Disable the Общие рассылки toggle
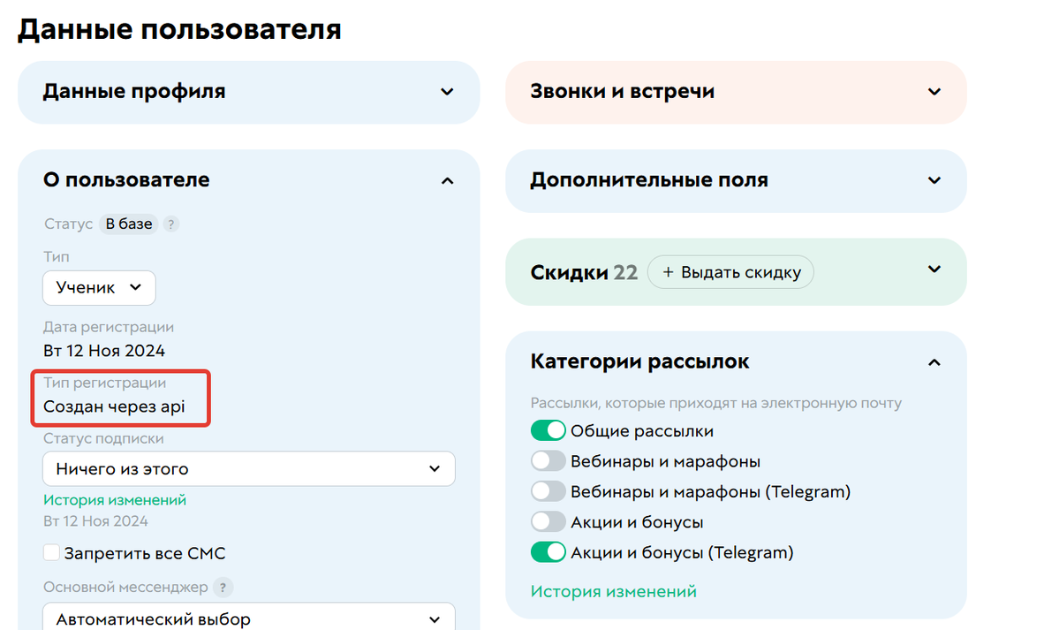The width and height of the screenshot is (1059, 630). click(x=548, y=429)
